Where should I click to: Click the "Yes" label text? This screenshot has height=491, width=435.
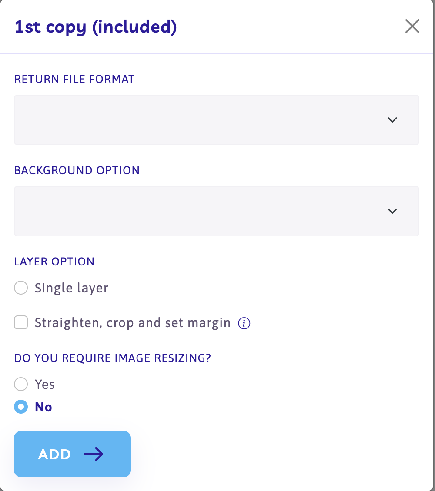tap(45, 384)
